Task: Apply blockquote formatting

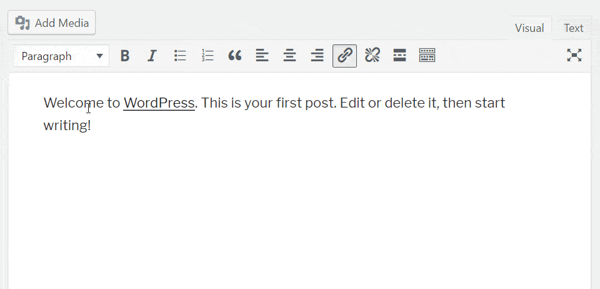Action: (x=235, y=56)
